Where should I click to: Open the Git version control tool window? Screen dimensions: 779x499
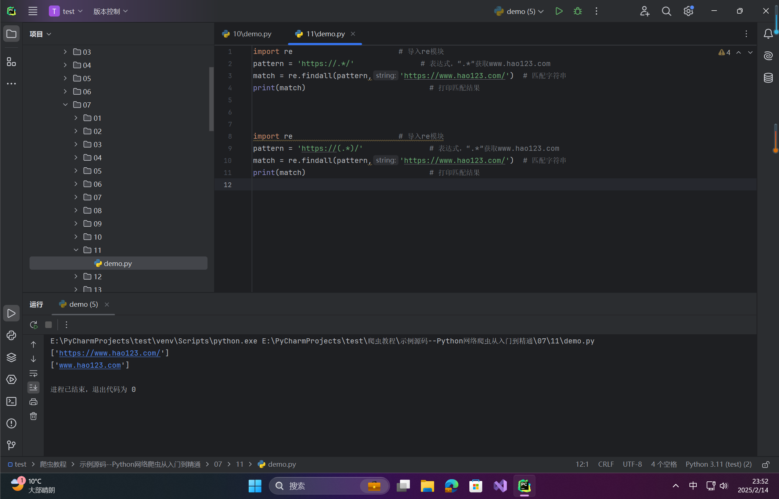click(x=11, y=445)
